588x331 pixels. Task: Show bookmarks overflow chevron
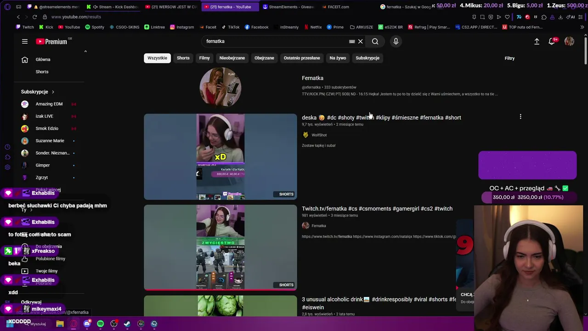[582, 27]
